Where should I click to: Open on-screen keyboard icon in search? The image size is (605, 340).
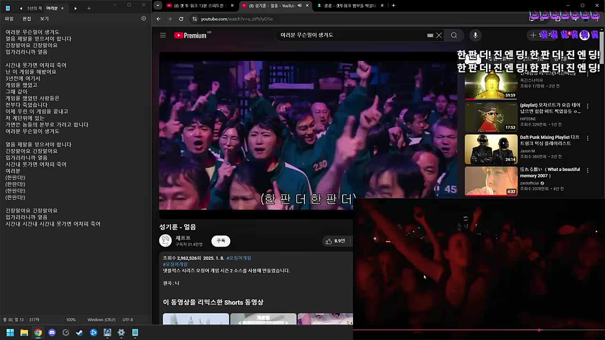pyautogui.click(x=430, y=35)
